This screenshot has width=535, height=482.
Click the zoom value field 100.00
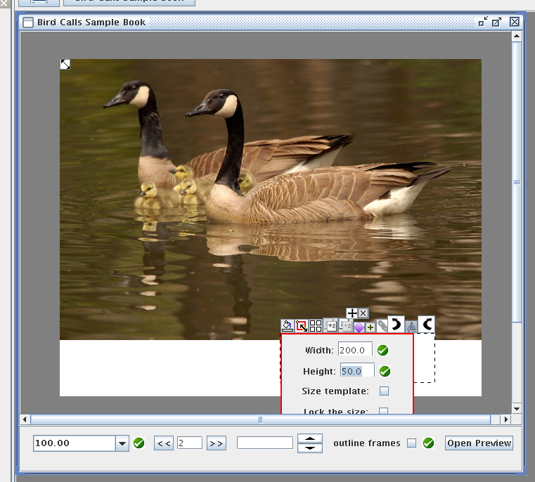pyautogui.click(x=75, y=443)
